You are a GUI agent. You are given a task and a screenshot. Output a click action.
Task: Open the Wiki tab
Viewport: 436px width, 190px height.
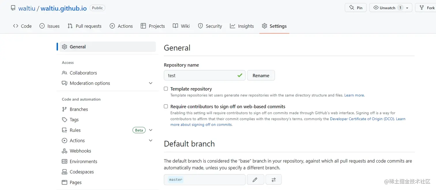point(181,26)
